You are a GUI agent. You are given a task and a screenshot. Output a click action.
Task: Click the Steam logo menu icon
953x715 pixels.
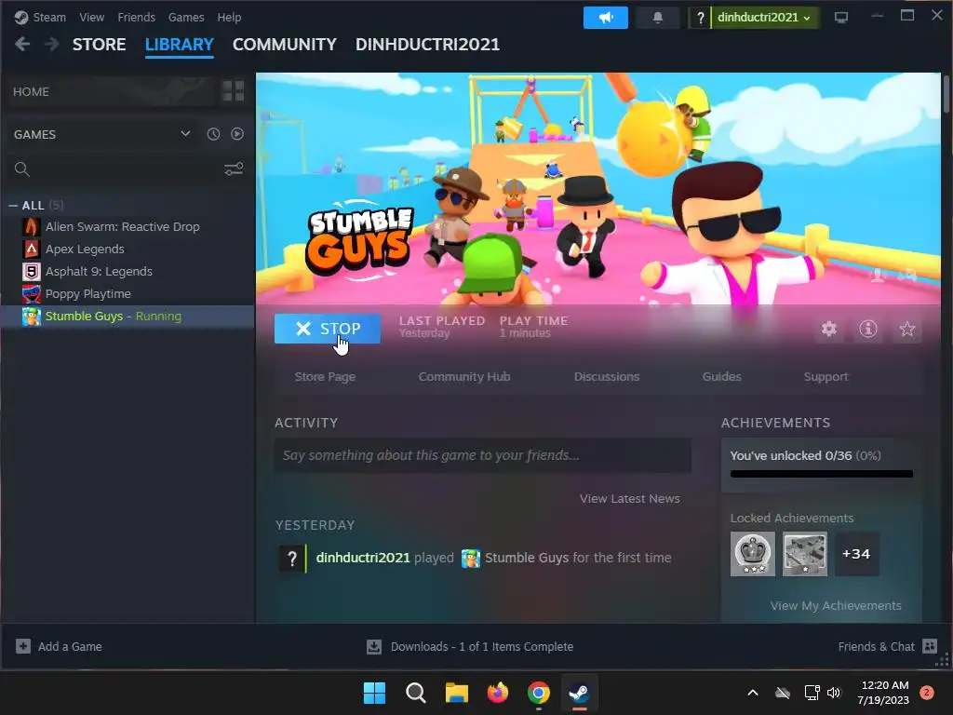[x=21, y=17]
